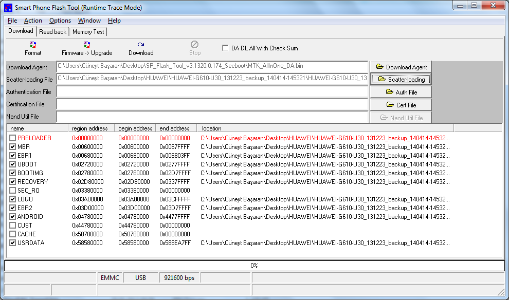Switch to the Read back tab
Viewport: 509px width, 300px height.
[x=52, y=32]
